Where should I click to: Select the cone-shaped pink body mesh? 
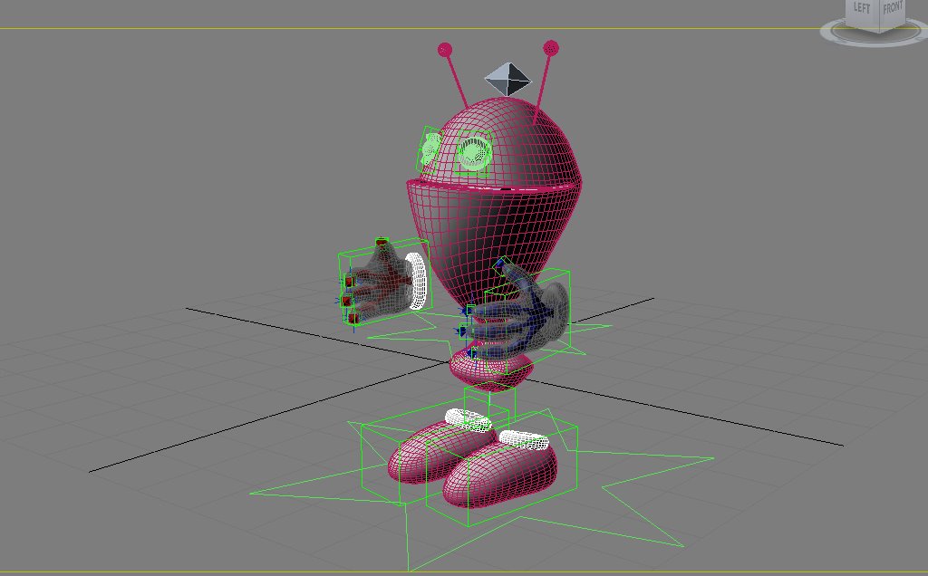(494, 243)
